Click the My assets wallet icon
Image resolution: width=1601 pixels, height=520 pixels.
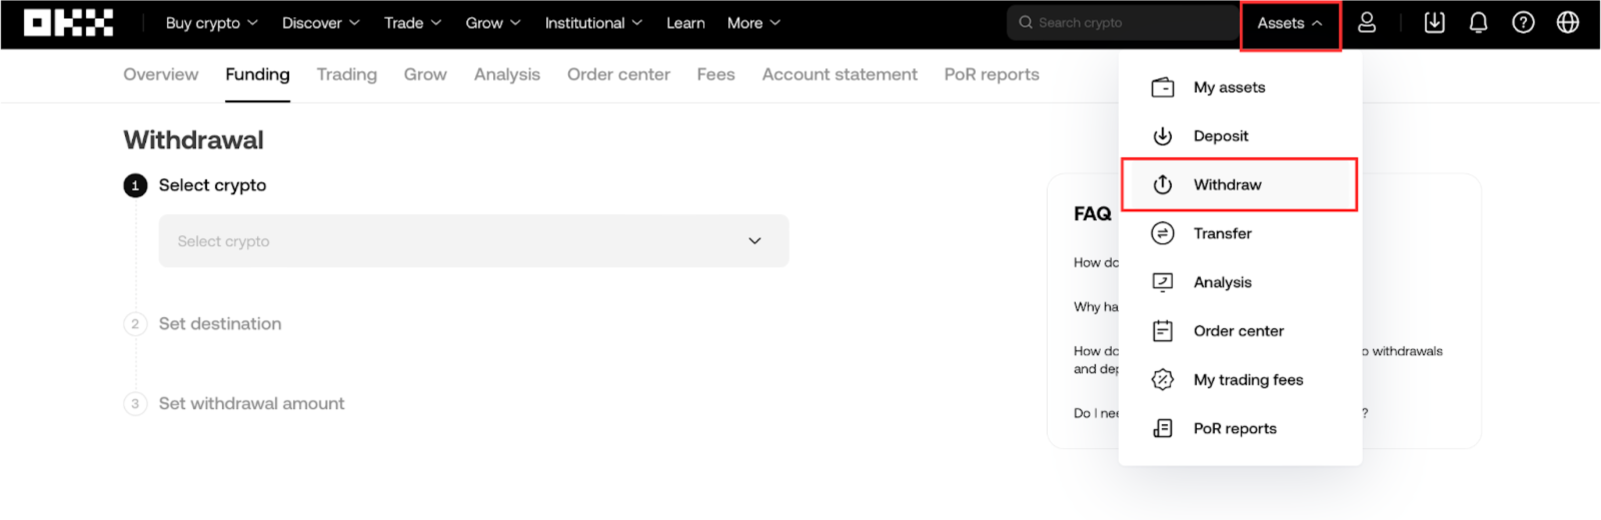pyautogui.click(x=1162, y=88)
